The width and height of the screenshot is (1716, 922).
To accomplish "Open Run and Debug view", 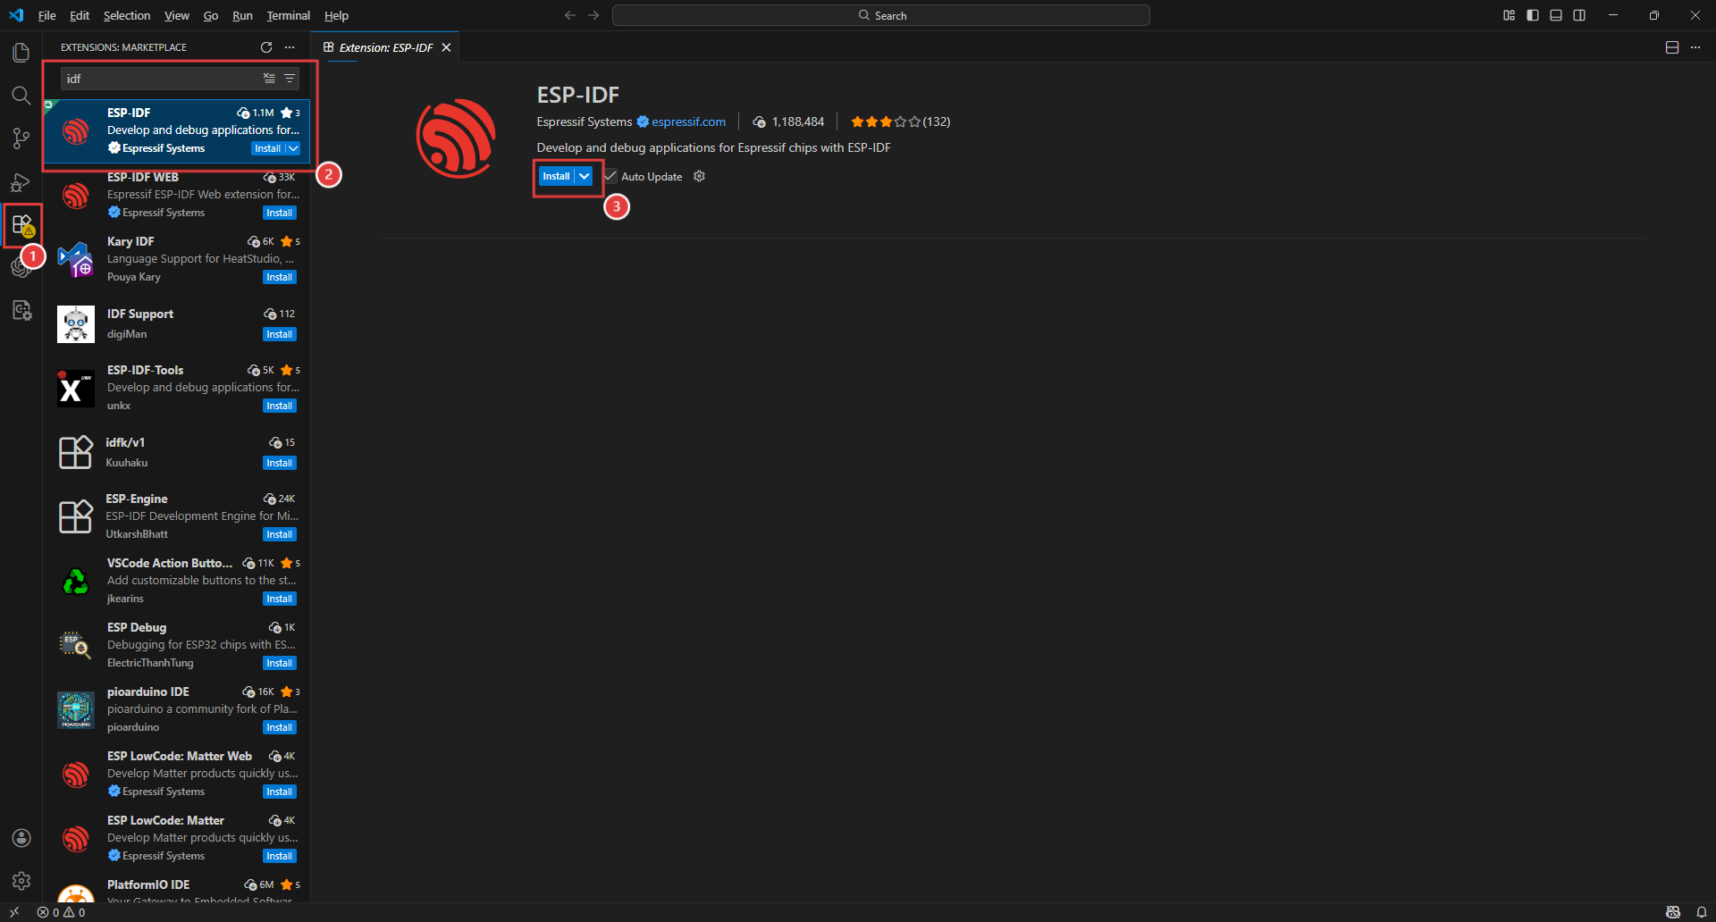I will (x=21, y=182).
